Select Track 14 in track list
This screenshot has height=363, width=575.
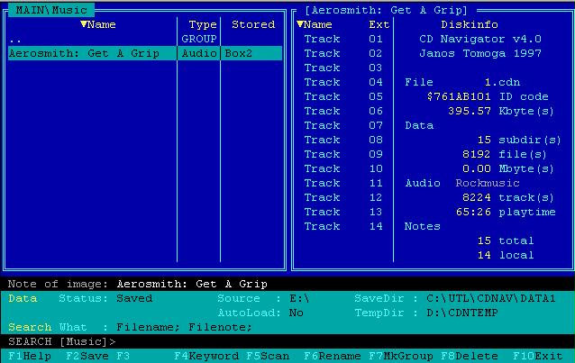[x=343, y=226]
